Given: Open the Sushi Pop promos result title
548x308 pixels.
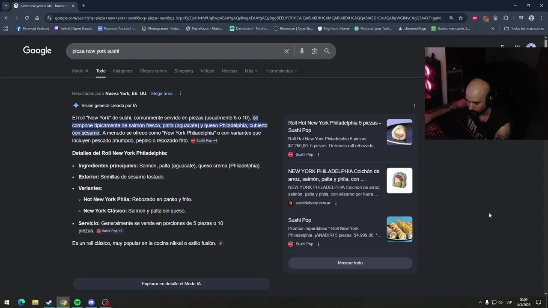Looking at the screenshot, I should point(300,220).
